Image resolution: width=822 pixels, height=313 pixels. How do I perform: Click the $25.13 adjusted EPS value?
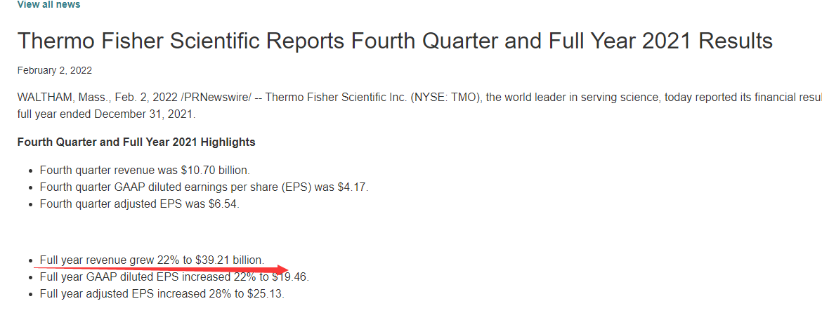(266, 294)
